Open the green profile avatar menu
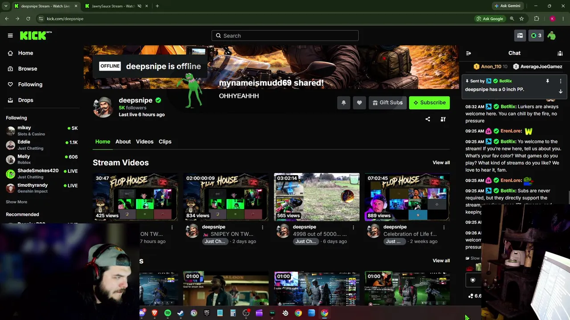The width and height of the screenshot is (570, 320). tap(552, 36)
